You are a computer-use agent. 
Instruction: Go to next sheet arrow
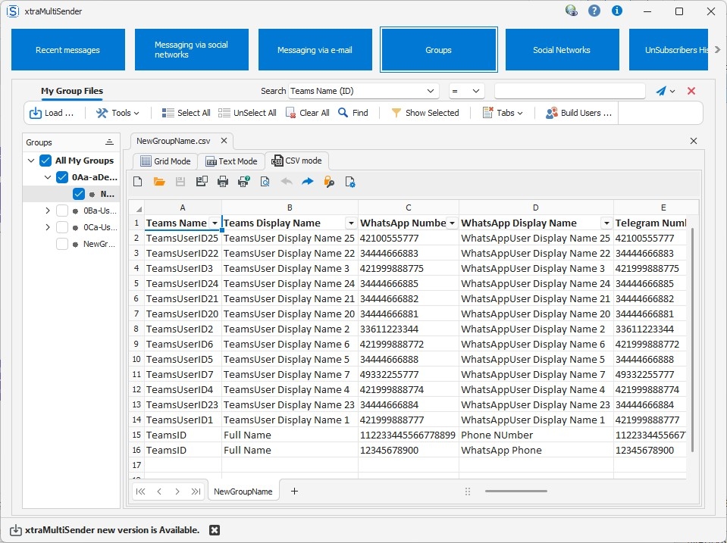(x=177, y=492)
